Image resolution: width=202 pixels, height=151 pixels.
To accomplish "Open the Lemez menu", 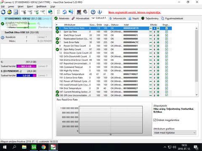I will [x=11, y=7].
